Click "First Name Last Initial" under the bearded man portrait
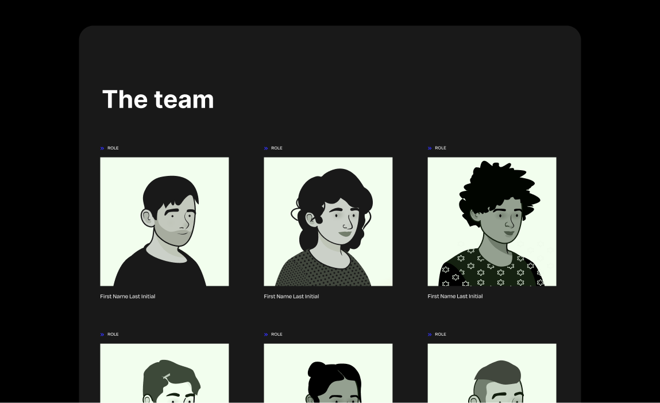 tap(128, 297)
